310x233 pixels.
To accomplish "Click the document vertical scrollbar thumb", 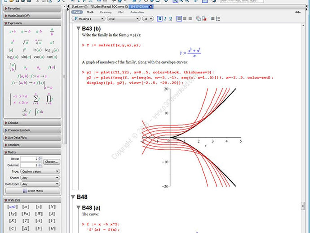I will (303, 206).
